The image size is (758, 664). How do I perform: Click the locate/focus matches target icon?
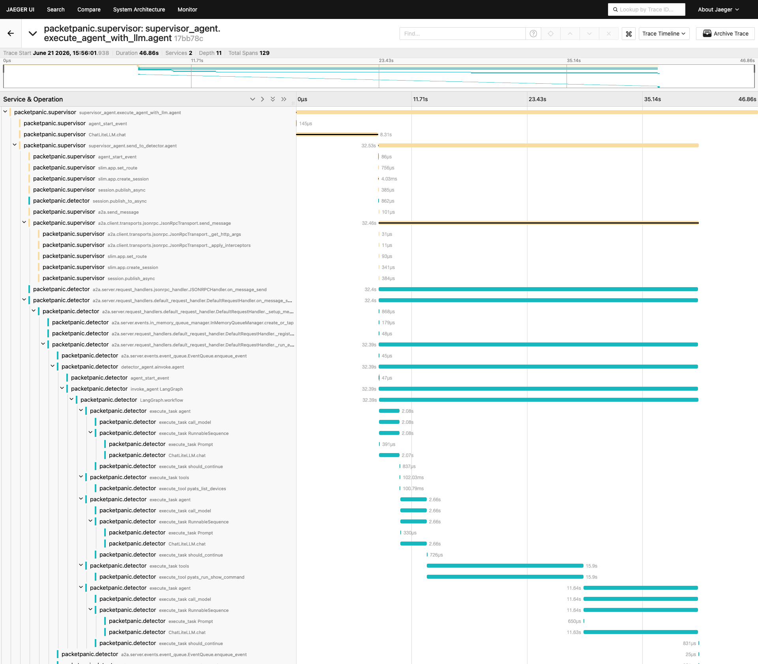pos(551,34)
